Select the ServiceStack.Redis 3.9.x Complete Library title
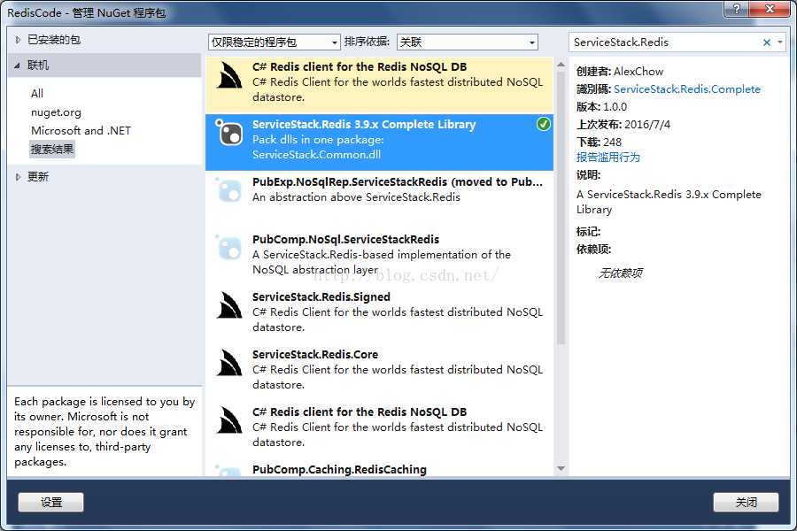Screen dimensions: 797x531 point(364,125)
